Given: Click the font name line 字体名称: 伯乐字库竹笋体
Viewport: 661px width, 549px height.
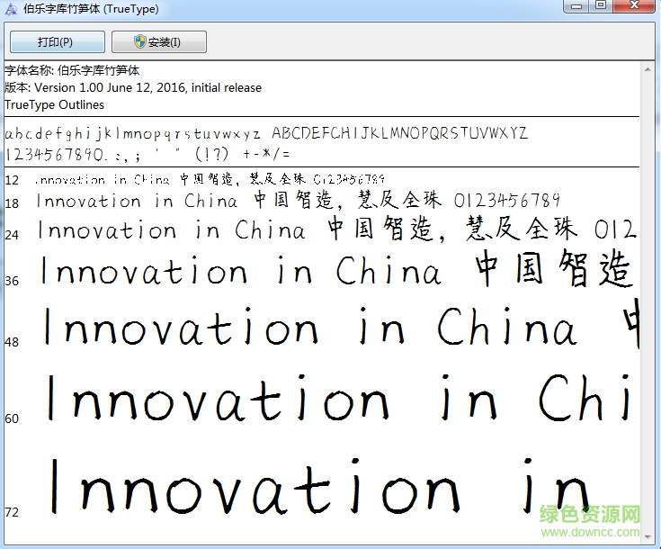Looking at the screenshot, I should click(x=72, y=70).
